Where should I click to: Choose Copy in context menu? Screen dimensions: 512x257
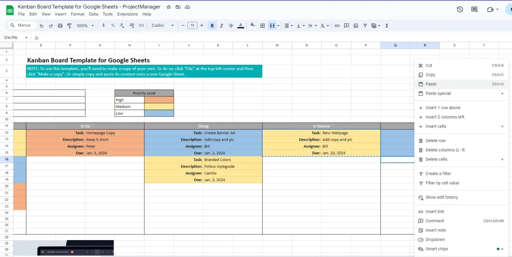tap(461, 75)
